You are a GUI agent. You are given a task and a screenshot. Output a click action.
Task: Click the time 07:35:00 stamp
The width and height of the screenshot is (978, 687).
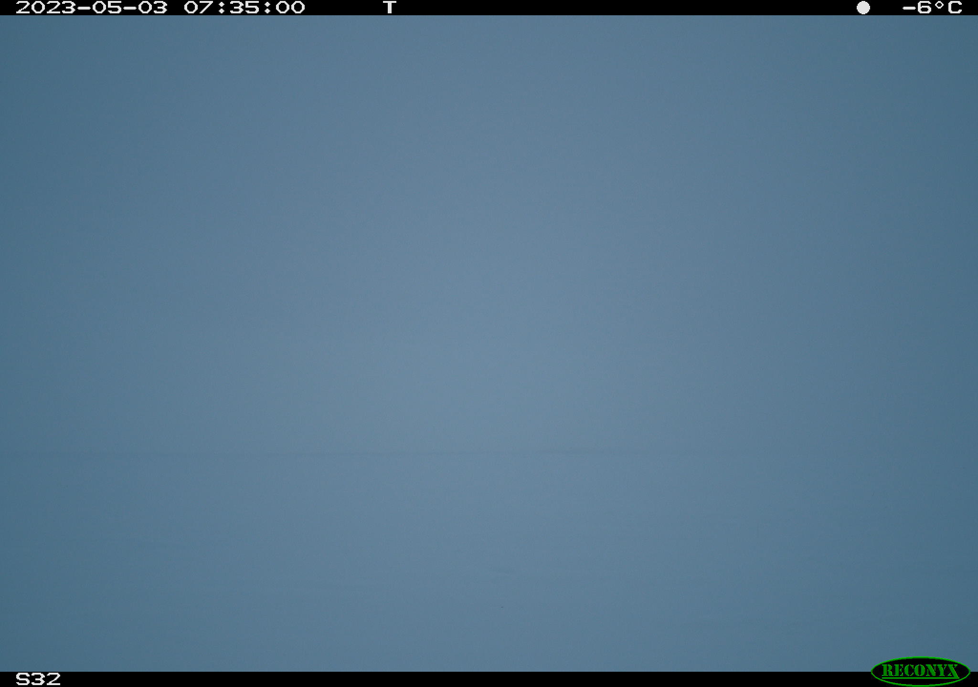pos(244,8)
